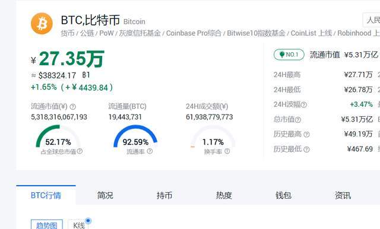
Task: Open the CoinList 上线 tag
Action: click(311, 33)
